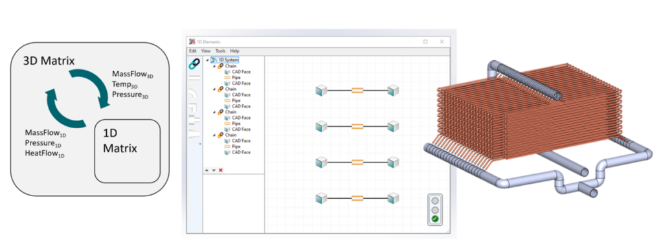
Task: Close the 1D Elements window
Action: 442,41
